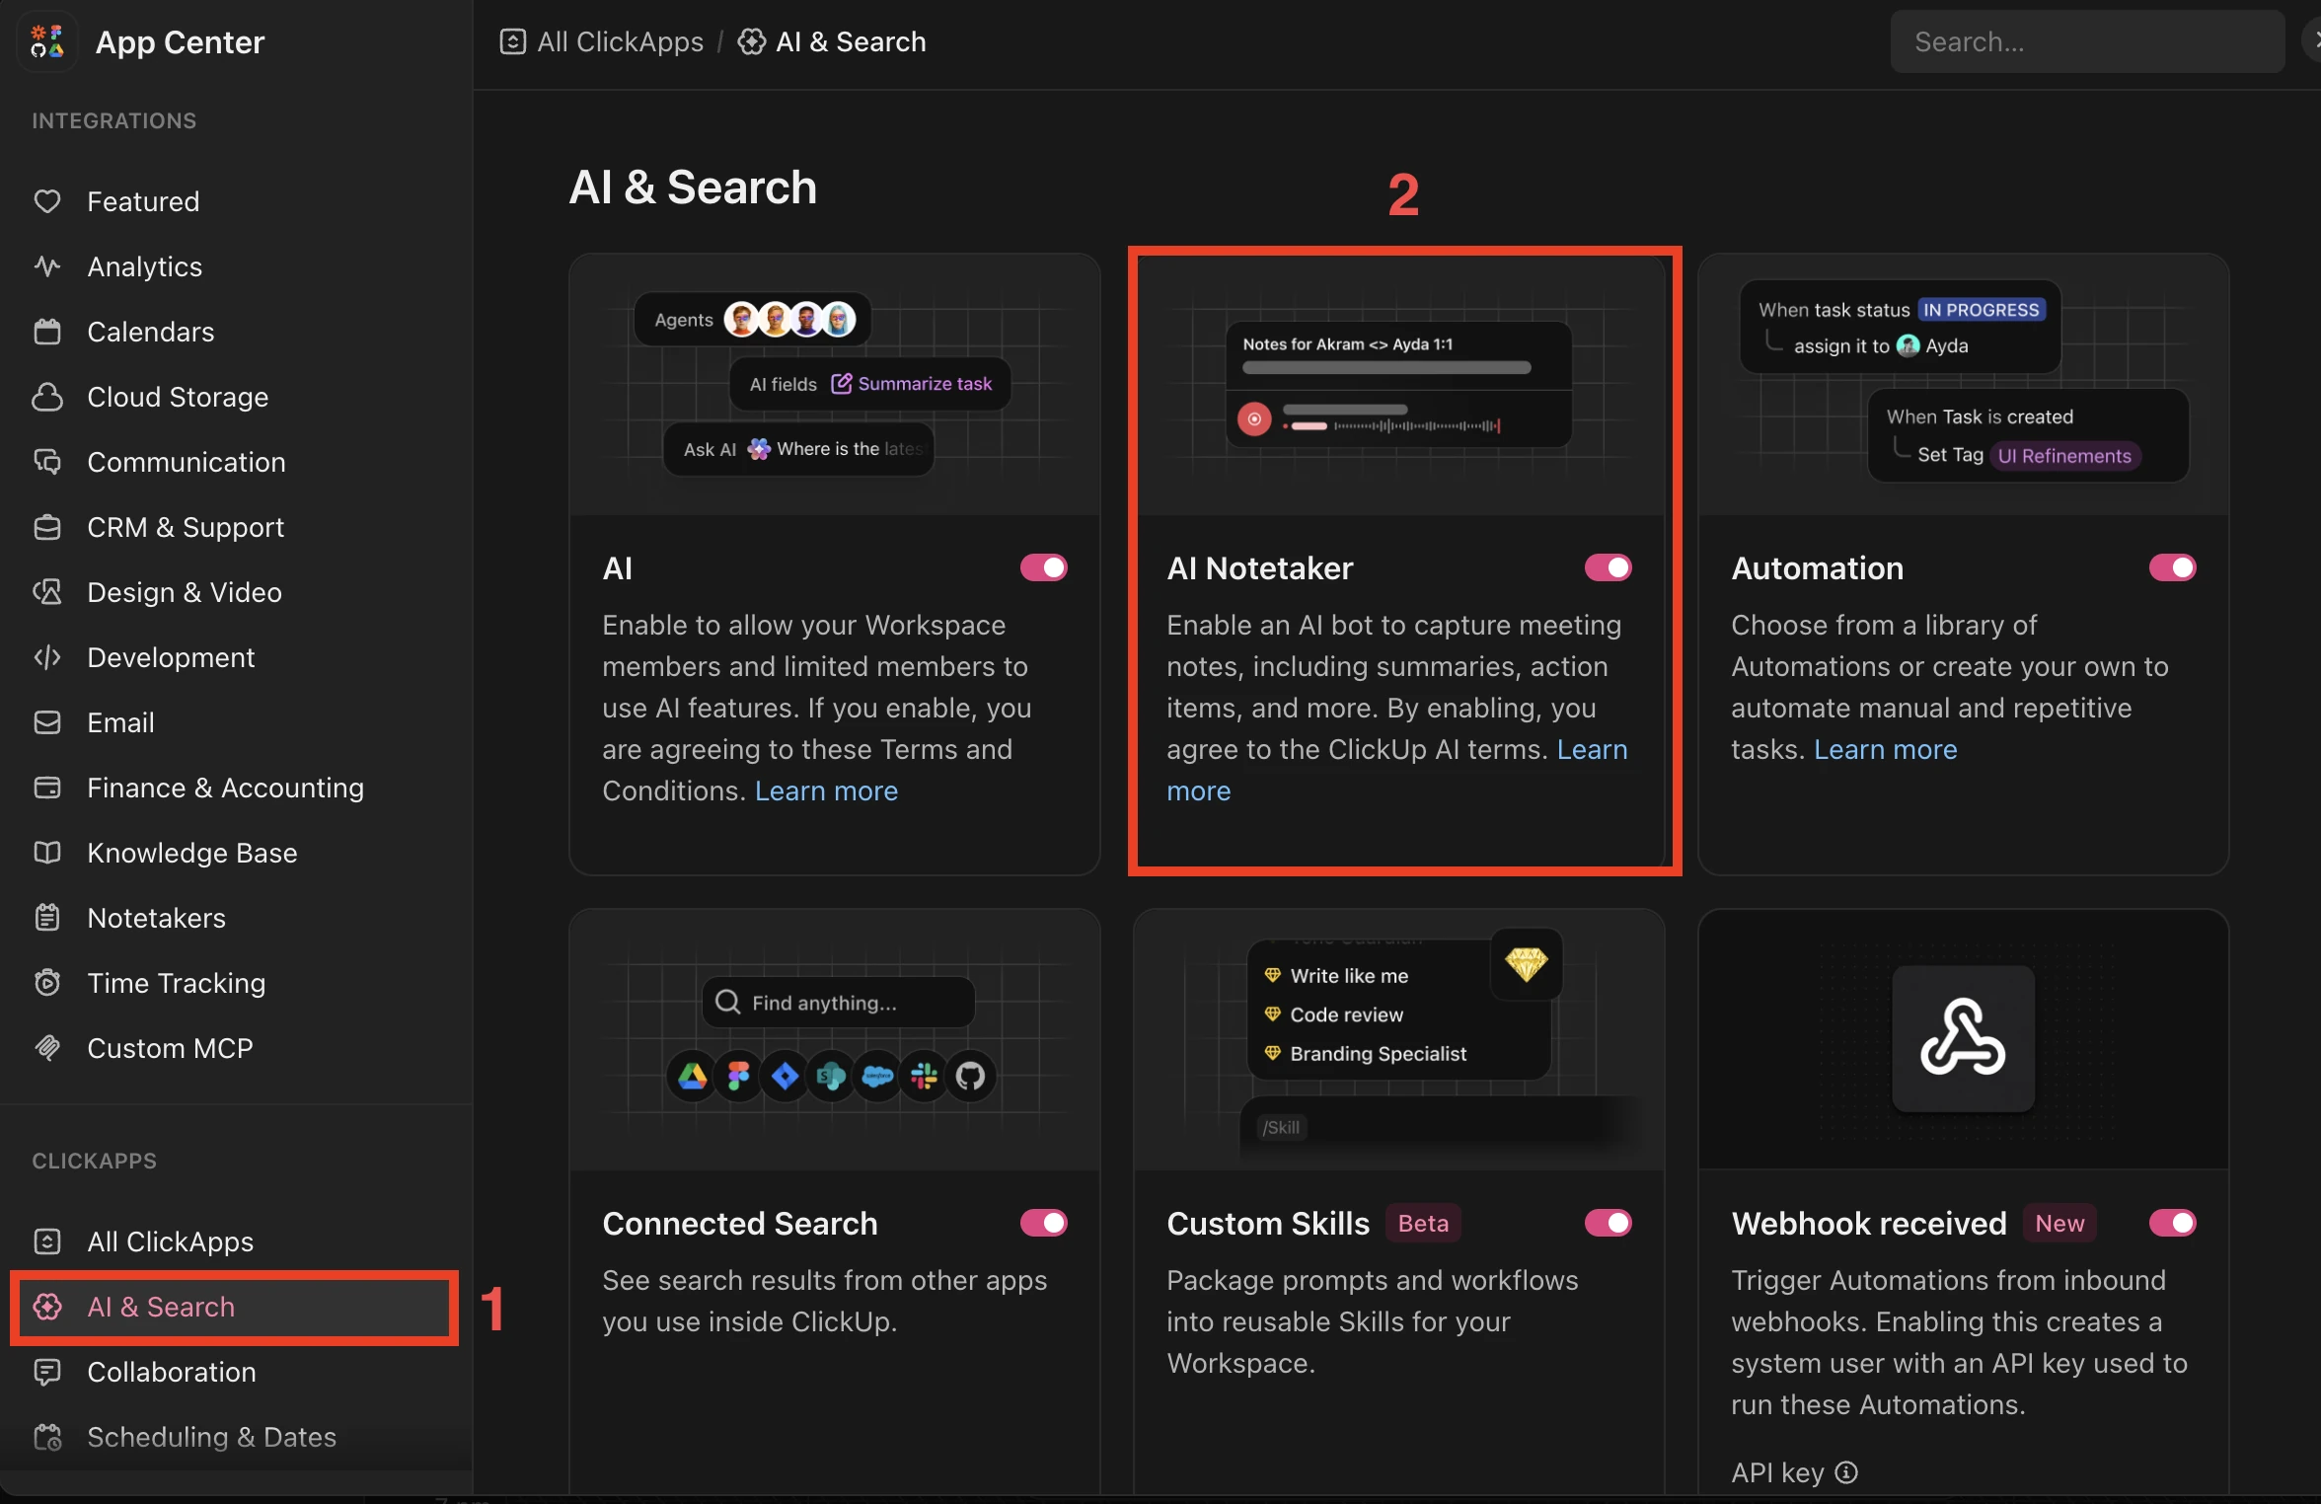Open the Custom MCP icon
2321x1504 pixels.
pos(47,1048)
